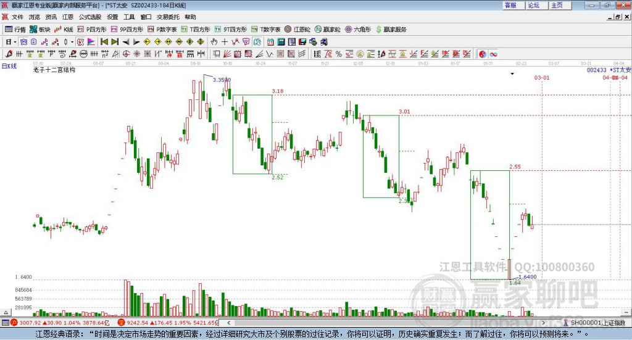Open the calendar icon in toolbar
This screenshot has width=632, height=340.
(x=270, y=42)
